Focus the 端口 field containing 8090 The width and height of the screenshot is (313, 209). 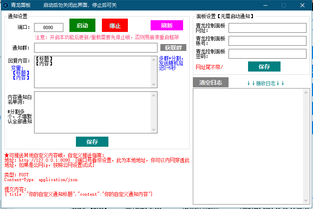[x=49, y=27]
